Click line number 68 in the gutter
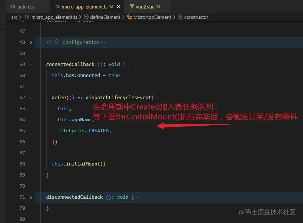The image size is (303, 223). pos(22,164)
